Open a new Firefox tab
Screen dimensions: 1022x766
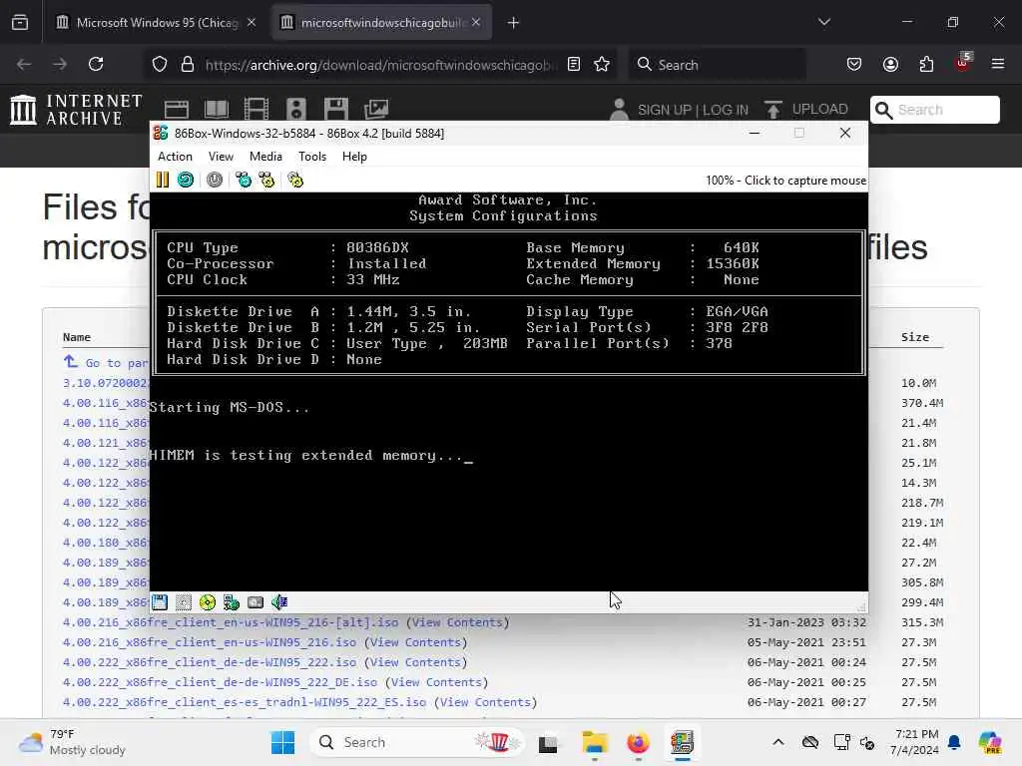pyautogui.click(x=514, y=23)
